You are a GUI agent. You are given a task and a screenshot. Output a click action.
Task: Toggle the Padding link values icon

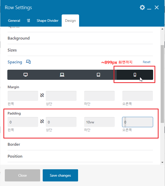[x=42, y=121]
